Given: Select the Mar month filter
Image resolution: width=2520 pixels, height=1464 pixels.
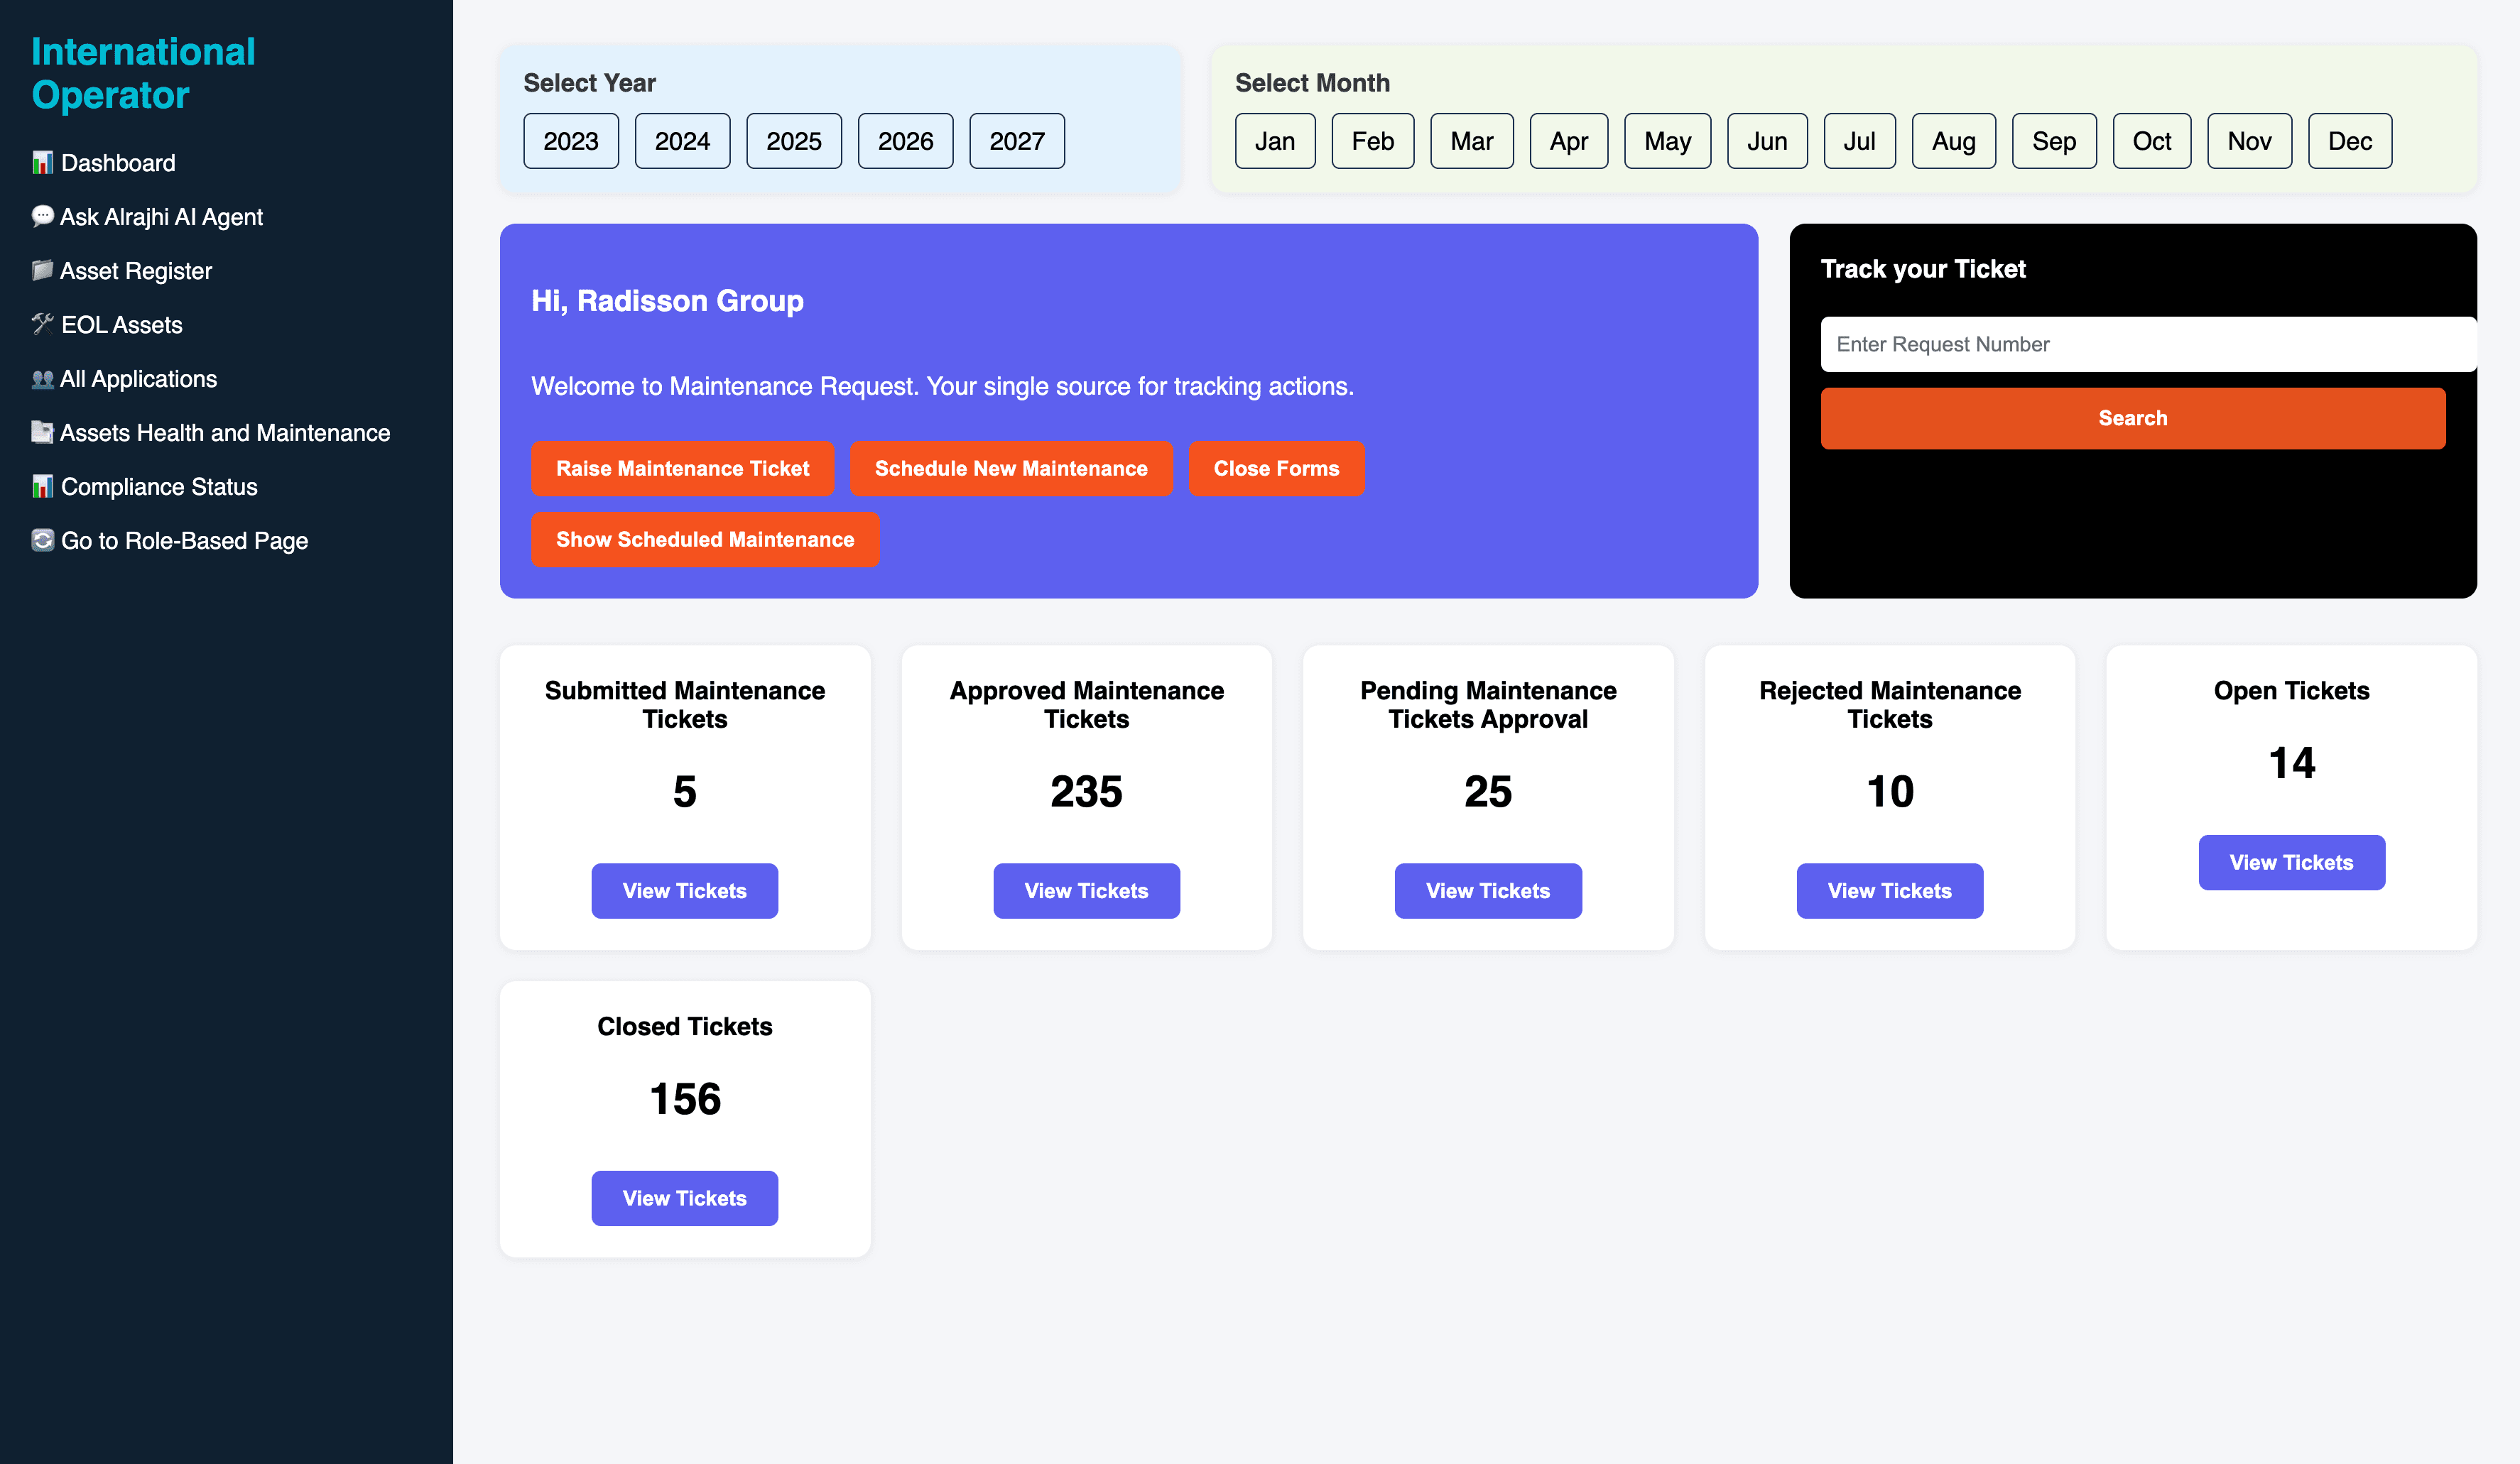Looking at the screenshot, I should click(x=1472, y=141).
